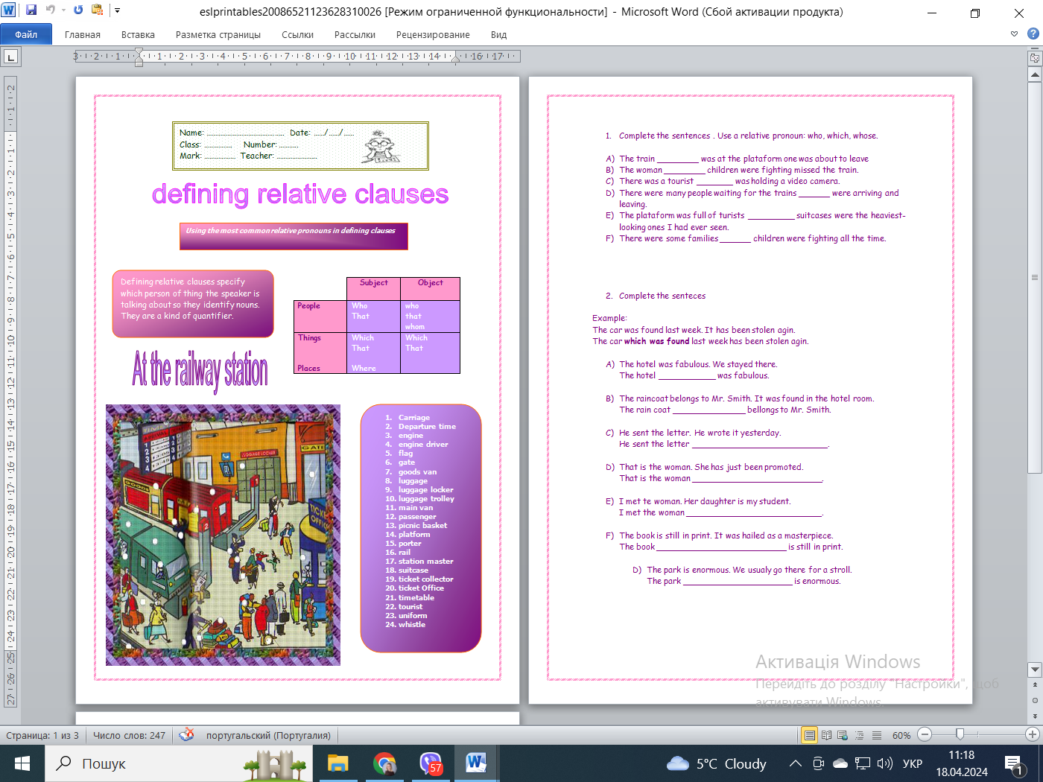Show hidden system tray icons chevron
Image resolution: width=1043 pixels, height=782 pixels.
pyautogui.click(x=796, y=763)
